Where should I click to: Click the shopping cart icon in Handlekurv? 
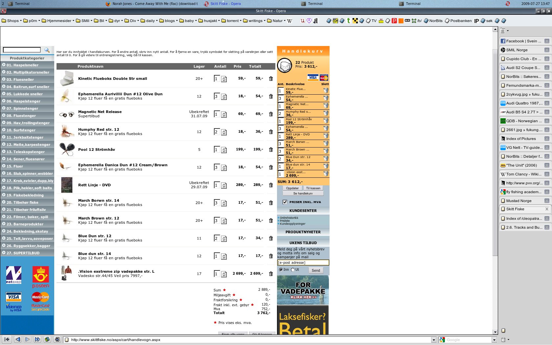click(285, 65)
